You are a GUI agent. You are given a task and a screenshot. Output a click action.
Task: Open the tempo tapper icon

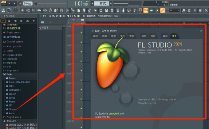coord(89,10)
